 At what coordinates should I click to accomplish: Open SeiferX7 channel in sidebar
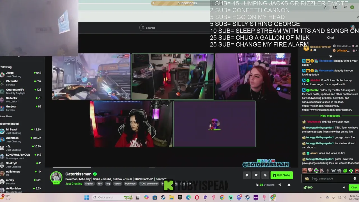(x=21, y=100)
